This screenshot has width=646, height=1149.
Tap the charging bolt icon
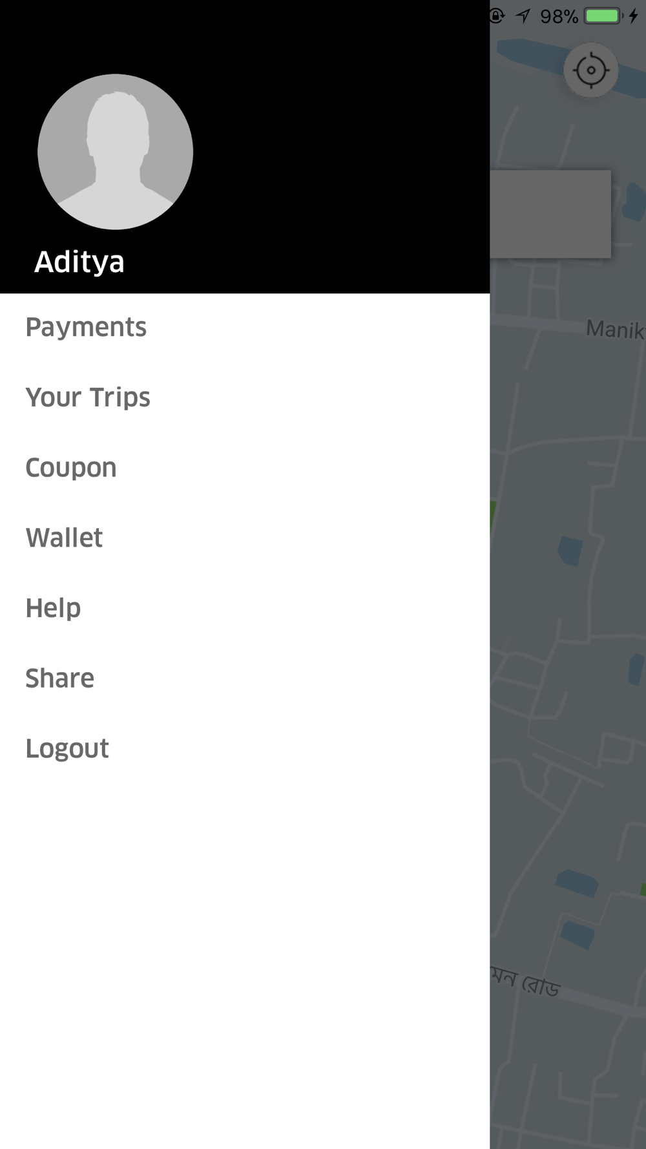tap(634, 16)
